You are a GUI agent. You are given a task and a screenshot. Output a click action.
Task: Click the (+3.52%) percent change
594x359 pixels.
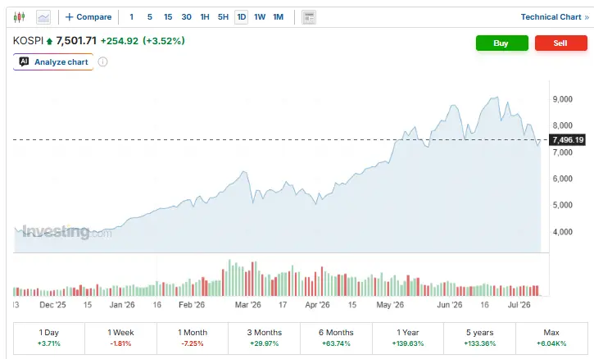[164, 41]
